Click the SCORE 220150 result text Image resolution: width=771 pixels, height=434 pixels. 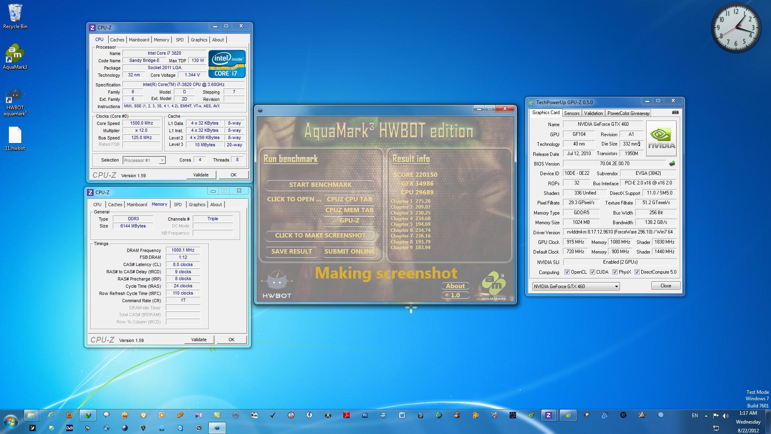(x=415, y=175)
